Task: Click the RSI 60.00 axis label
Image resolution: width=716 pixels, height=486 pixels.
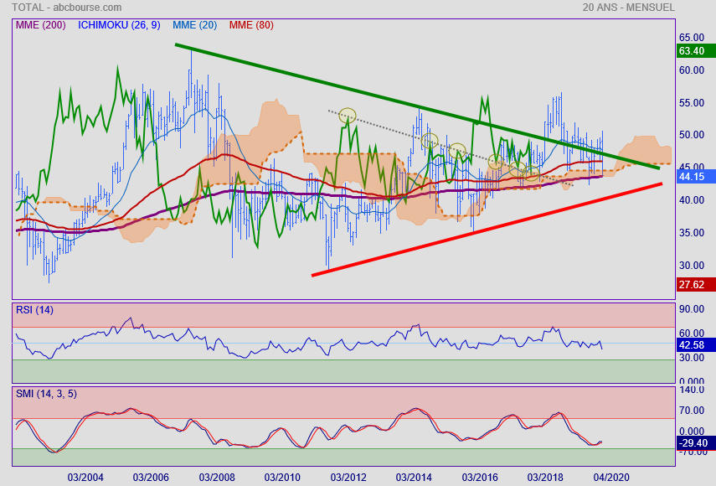Action: [692, 333]
